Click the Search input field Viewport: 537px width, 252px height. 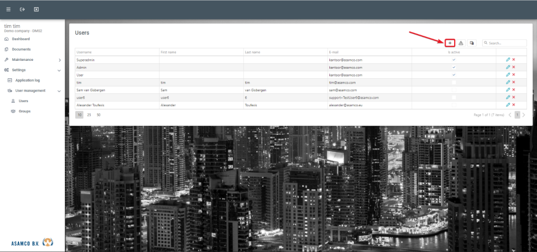click(507, 43)
